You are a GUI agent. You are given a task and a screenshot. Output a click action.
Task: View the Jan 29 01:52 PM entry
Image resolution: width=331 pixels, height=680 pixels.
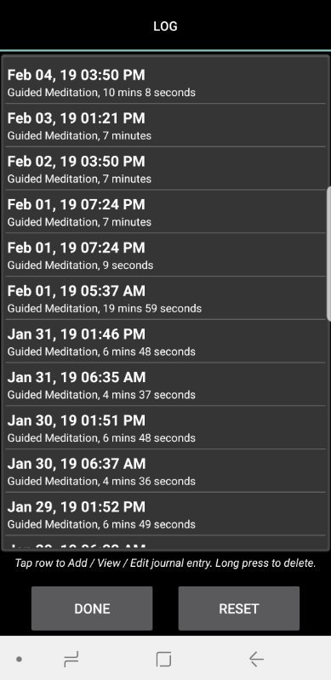click(165, 514)
